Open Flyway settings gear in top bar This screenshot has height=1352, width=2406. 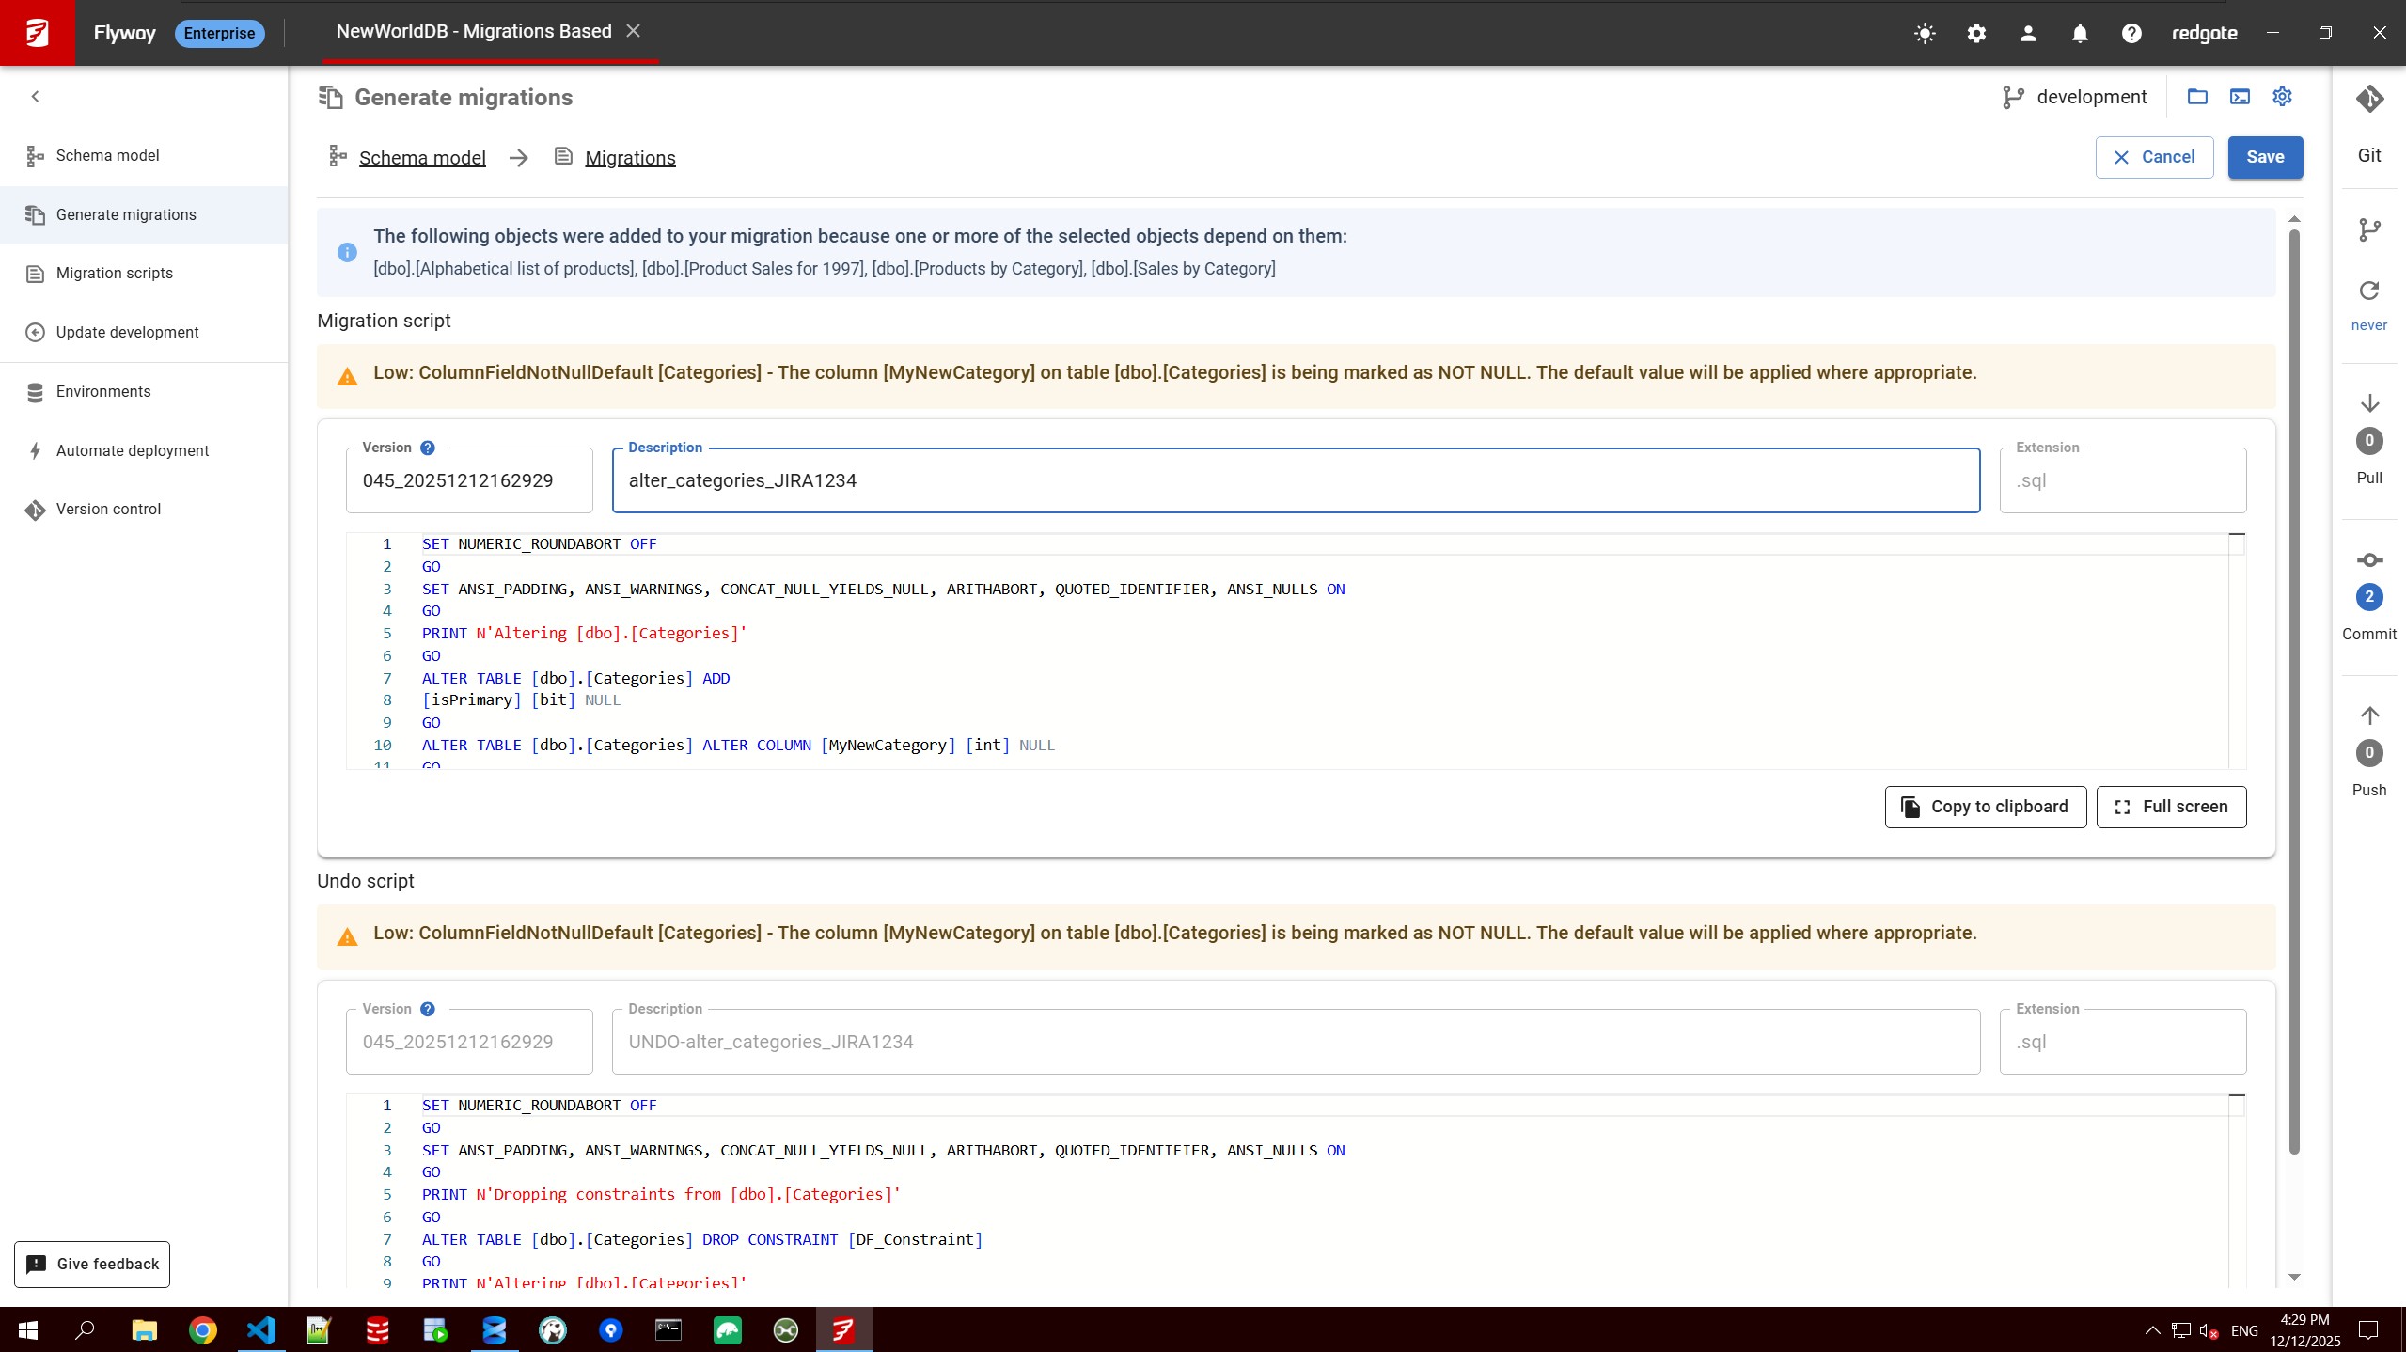pos(1976,33)
